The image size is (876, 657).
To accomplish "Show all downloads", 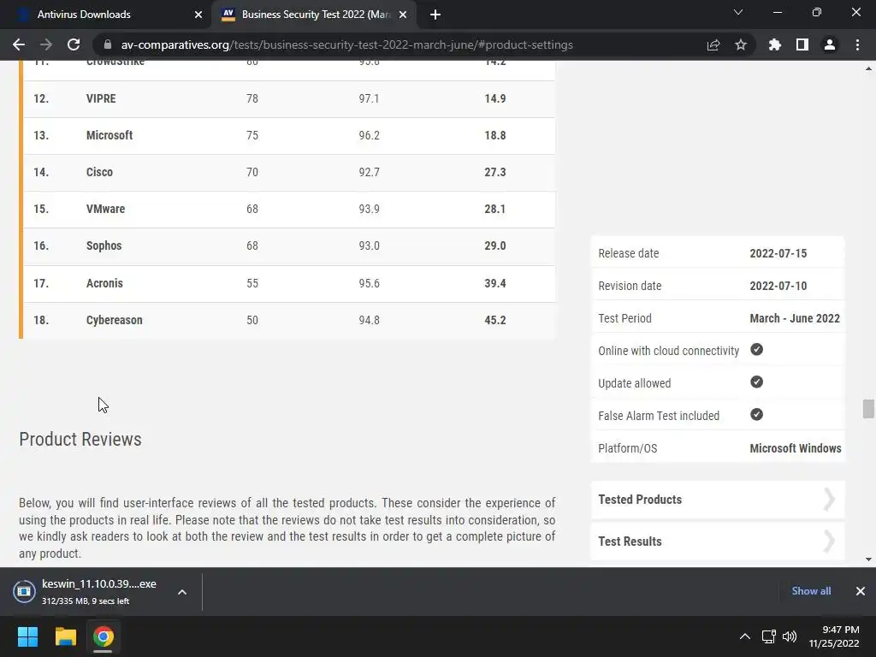I will click(811, 591).
